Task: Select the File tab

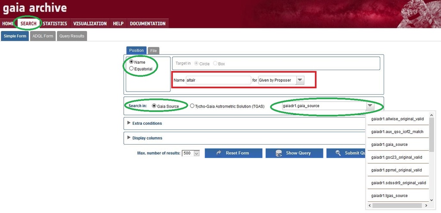Action: [154, 51]
